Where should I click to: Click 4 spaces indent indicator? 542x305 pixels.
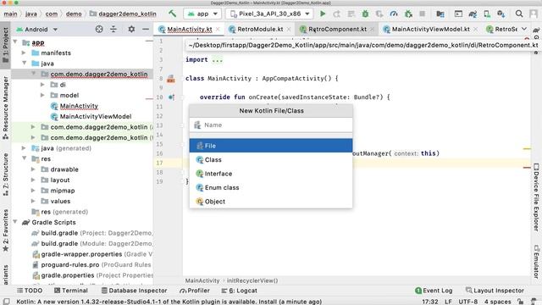click(497, 302)
